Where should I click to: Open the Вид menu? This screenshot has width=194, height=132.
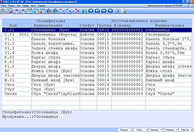click(19, 6)
